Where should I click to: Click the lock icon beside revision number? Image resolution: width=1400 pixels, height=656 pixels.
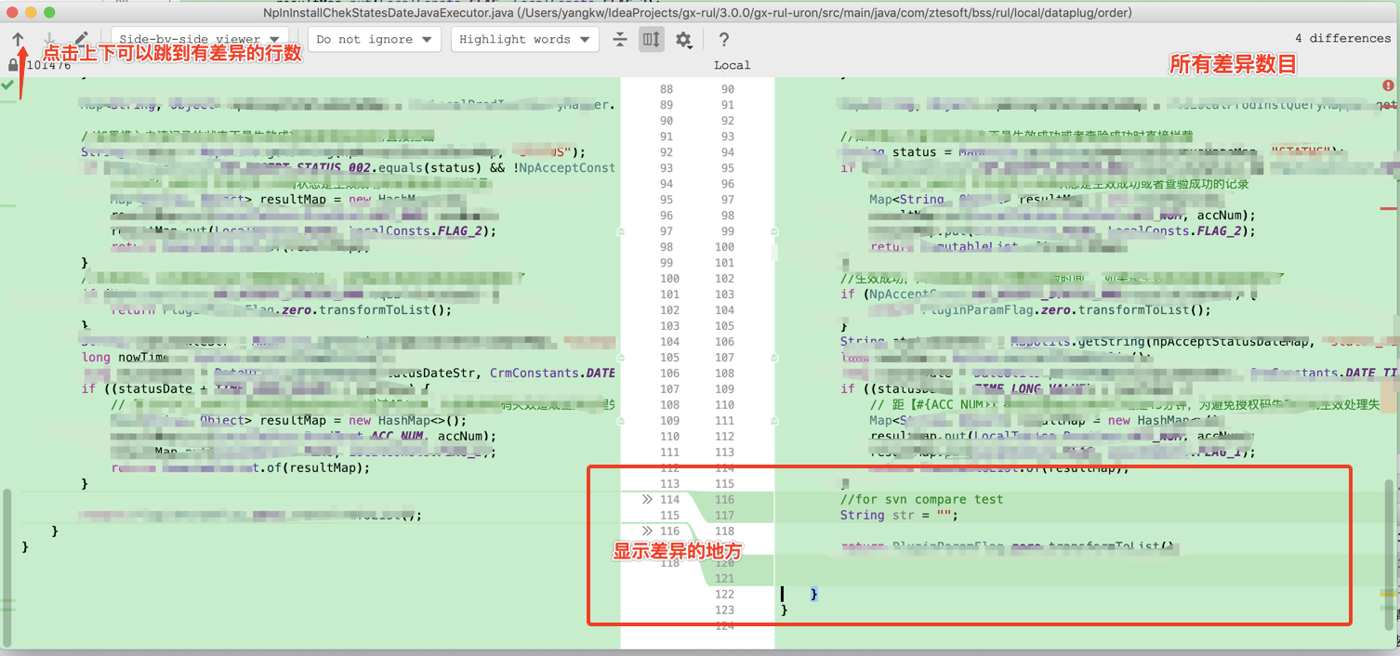13,65
